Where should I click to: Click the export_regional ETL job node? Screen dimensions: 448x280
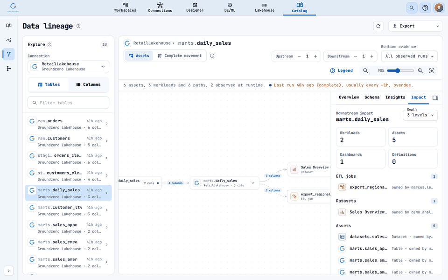[309, 196]
